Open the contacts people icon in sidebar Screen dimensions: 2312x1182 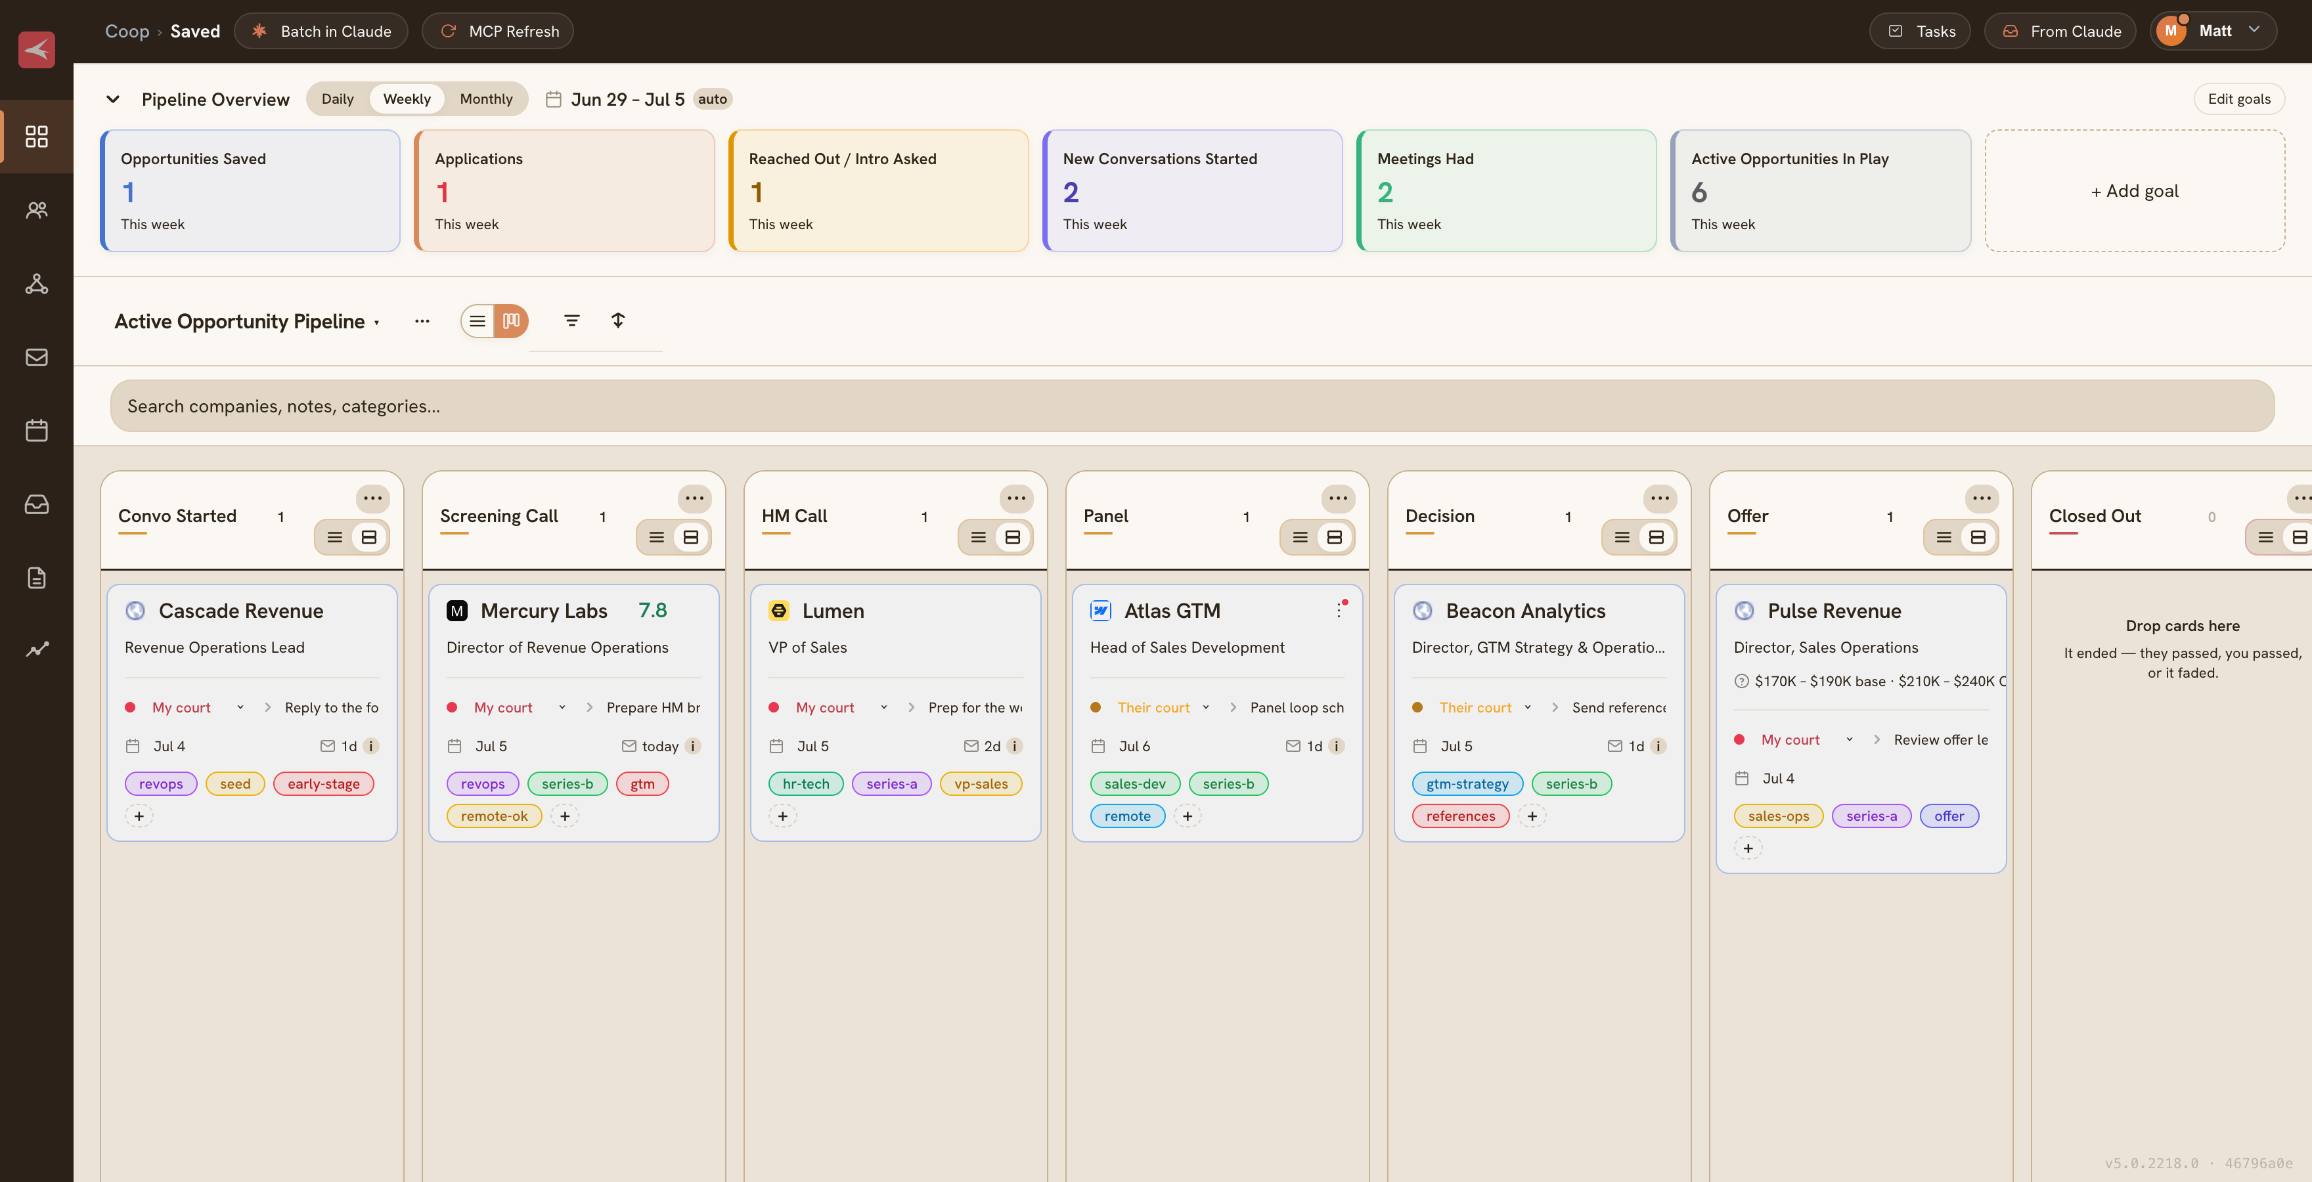(37, 210)
